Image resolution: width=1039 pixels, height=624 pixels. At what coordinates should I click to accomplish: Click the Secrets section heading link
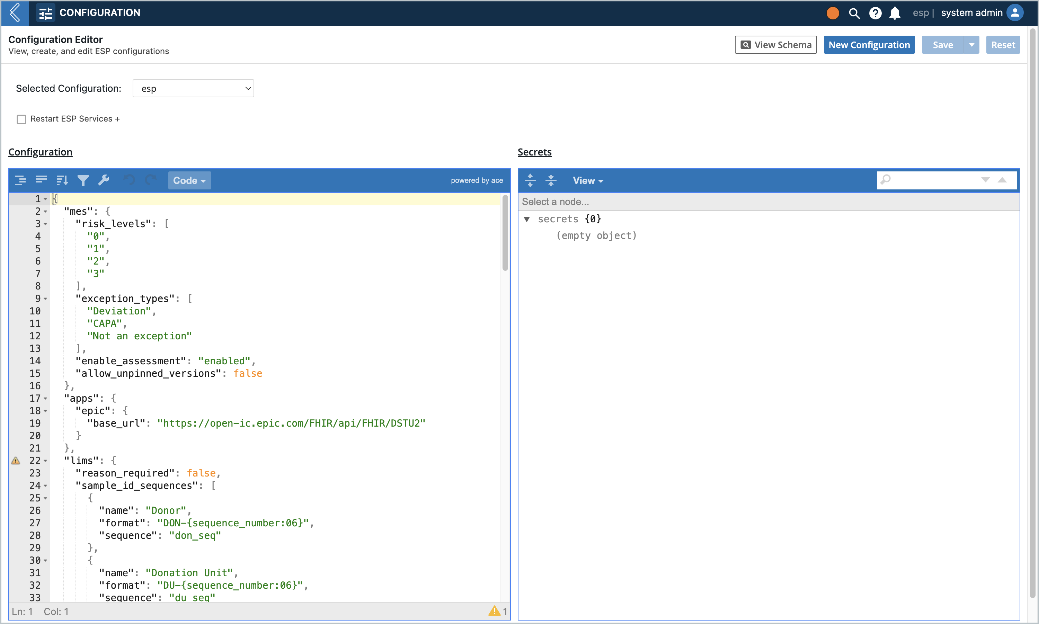534,152
